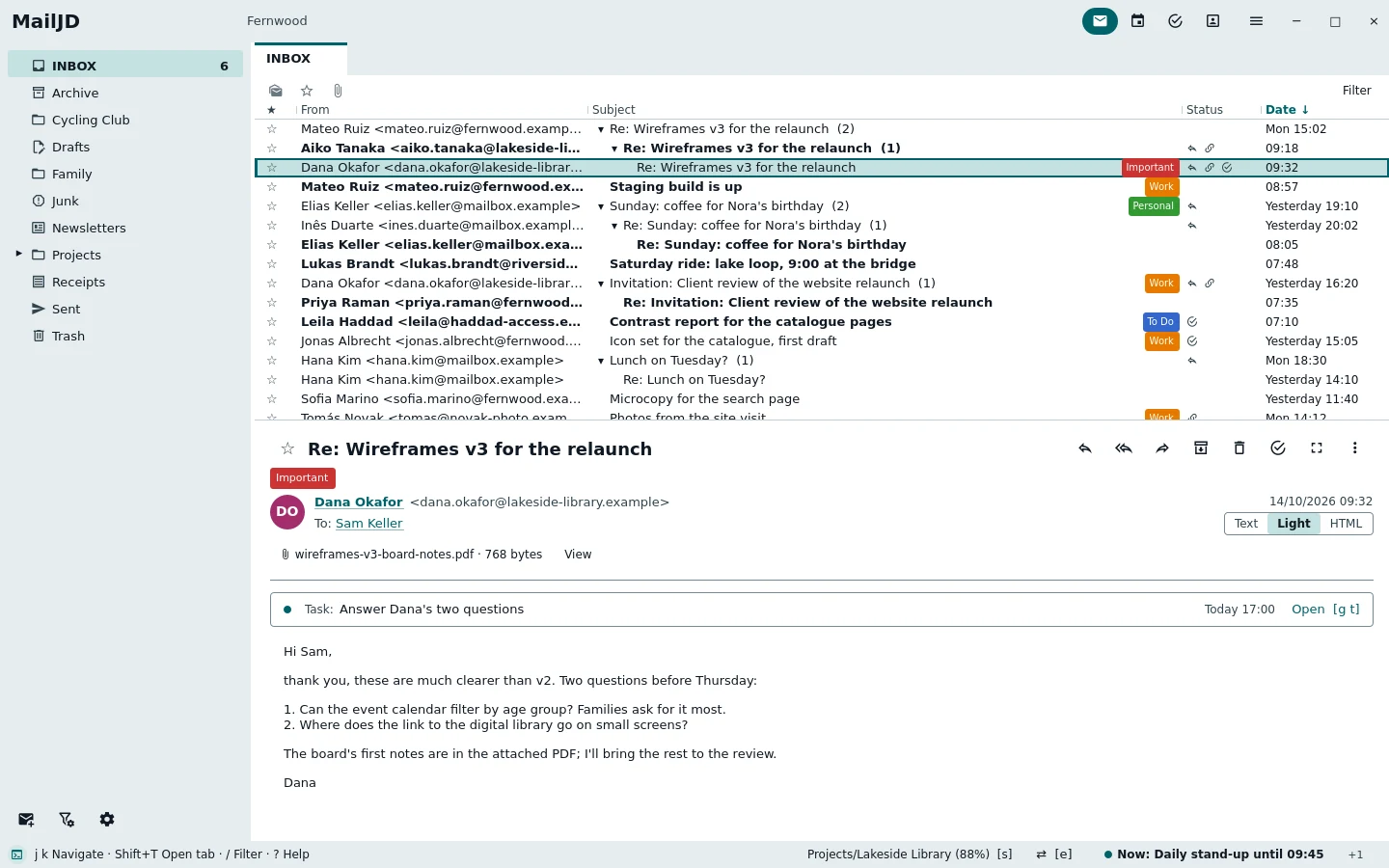Compose a new mail from sidebar
Image resolution: width=1389 pixels, height=868 pixels.
click(x=26, y=820)
